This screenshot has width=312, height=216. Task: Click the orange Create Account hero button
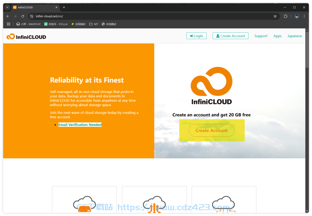coord(211,130)
